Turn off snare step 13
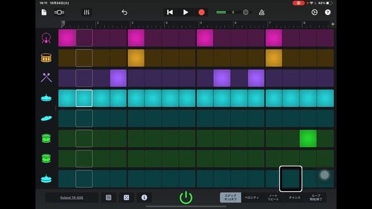372x209 pixels. 274,58
